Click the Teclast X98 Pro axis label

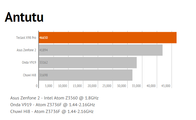(26, 37)
